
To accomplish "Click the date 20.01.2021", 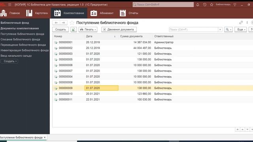I will tap(93, 94).
